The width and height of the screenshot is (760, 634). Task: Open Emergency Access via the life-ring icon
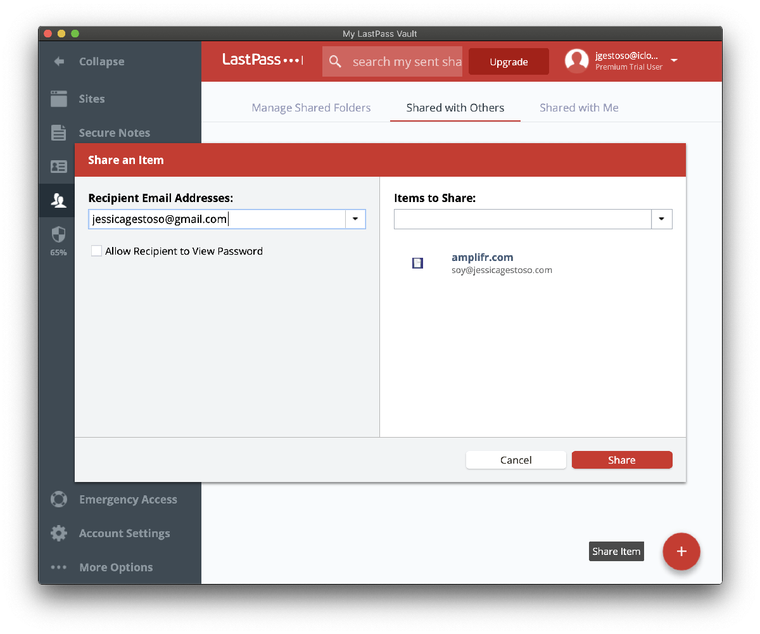(58, 499)
